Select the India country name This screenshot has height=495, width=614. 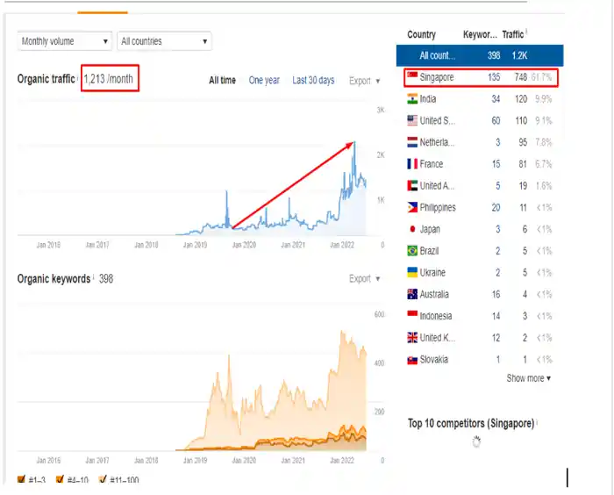click(x=428, y=99)
